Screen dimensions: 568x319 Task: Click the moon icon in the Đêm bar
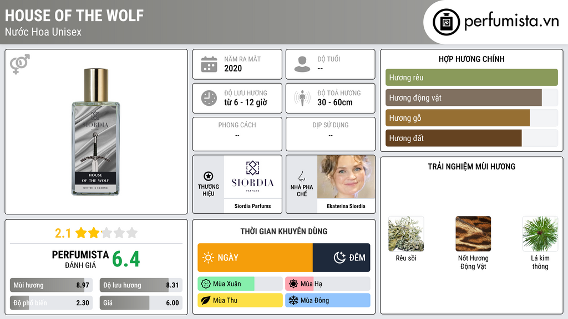(x=339, y=258)
